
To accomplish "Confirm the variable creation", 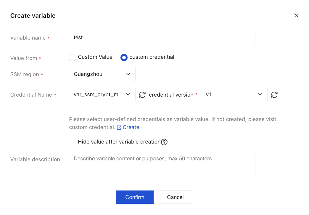I will click(x=135, y=197).
